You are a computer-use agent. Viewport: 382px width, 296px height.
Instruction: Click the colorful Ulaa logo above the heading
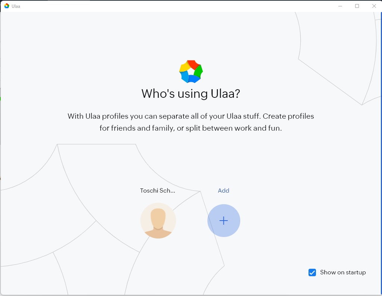(x=191, y=71)
